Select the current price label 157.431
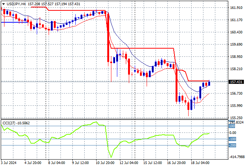This screenshot has height=167, width=245. tap(236, 82)
